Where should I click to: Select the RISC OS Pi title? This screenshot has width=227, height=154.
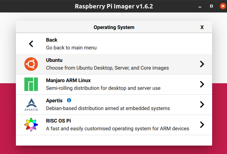click(59, 121)
